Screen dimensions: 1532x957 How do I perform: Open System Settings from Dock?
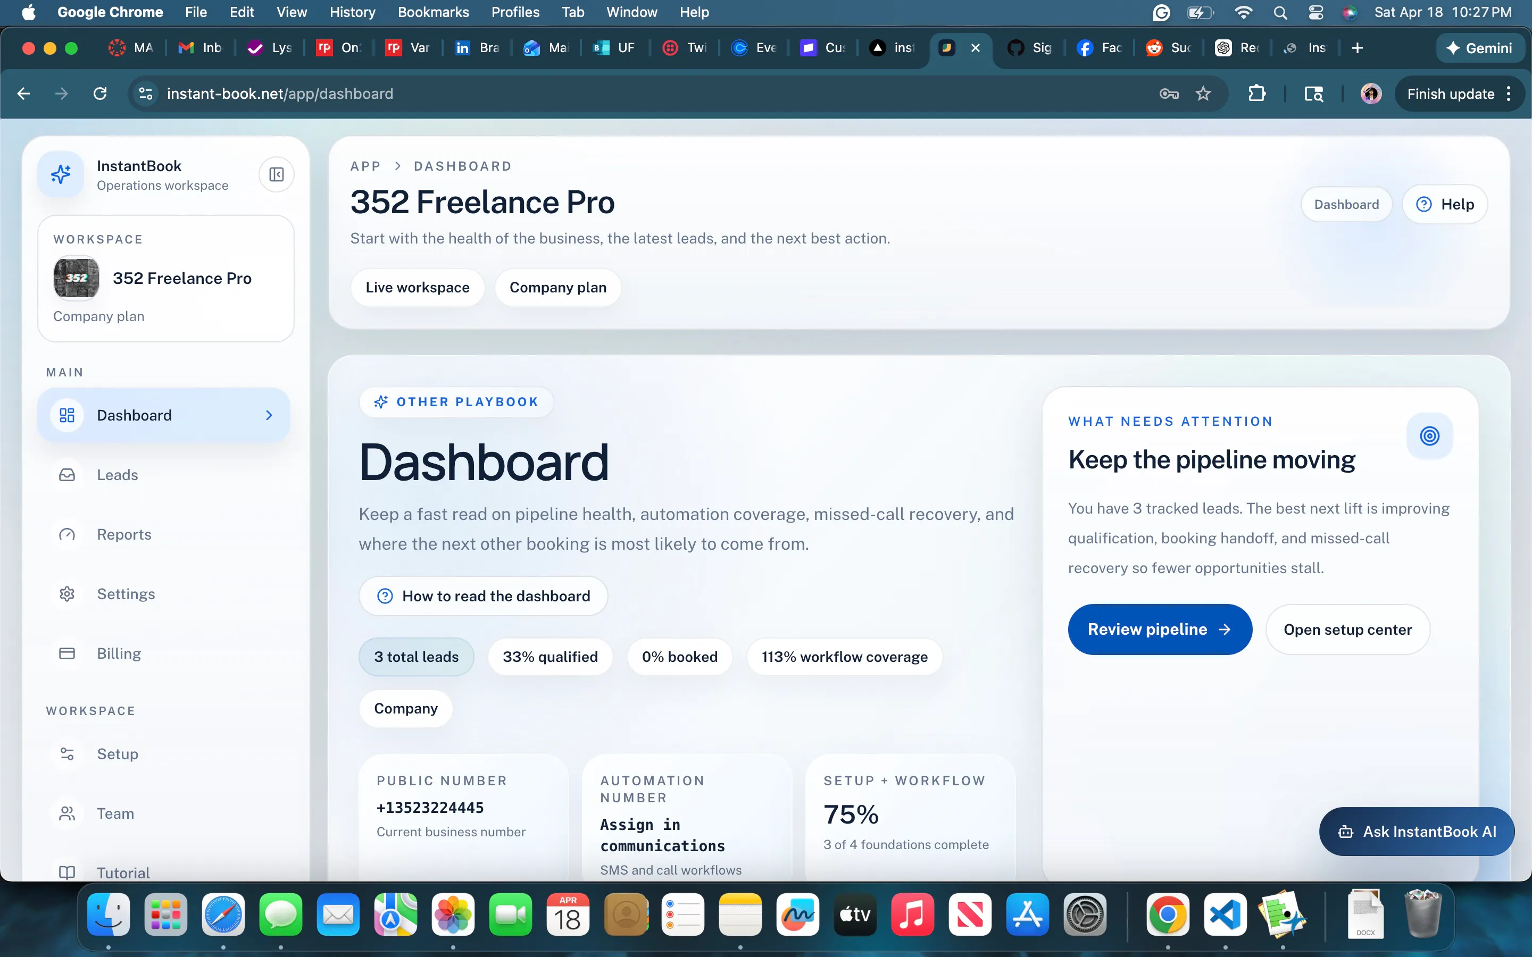tap(1085, 914)
